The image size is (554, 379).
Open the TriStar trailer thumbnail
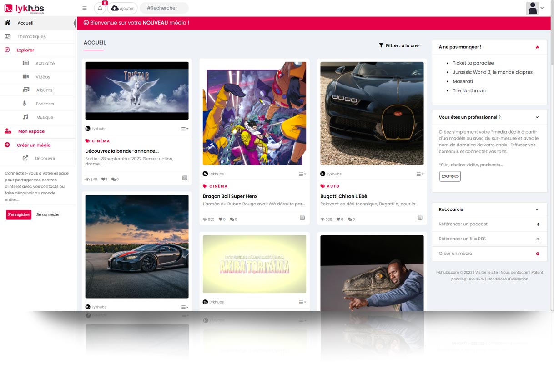[x=137, y=90]
